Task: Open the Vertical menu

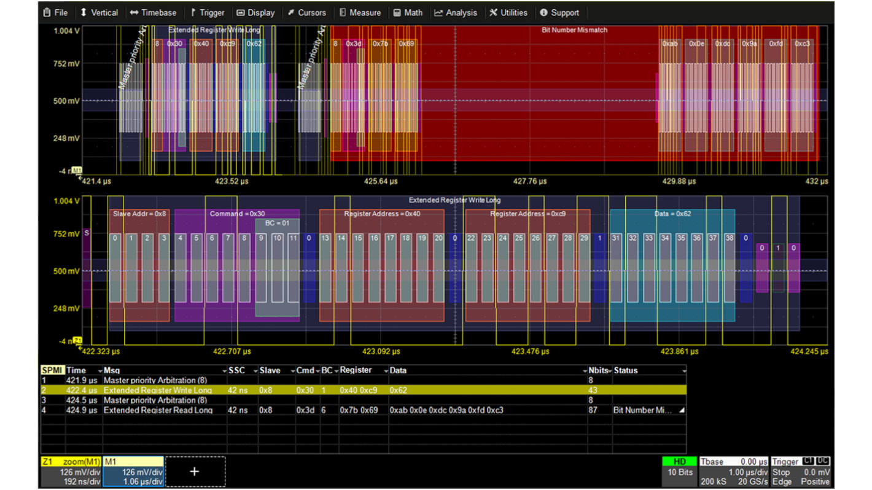Action: click(99, 12)
